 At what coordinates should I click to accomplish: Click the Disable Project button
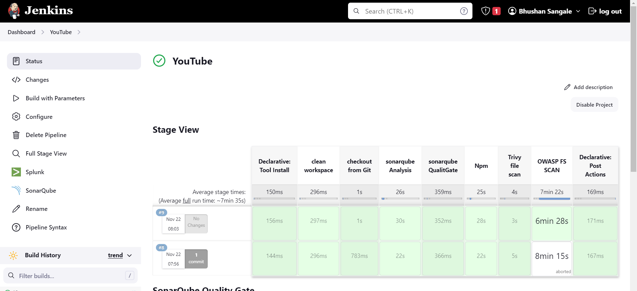[594, 105]
